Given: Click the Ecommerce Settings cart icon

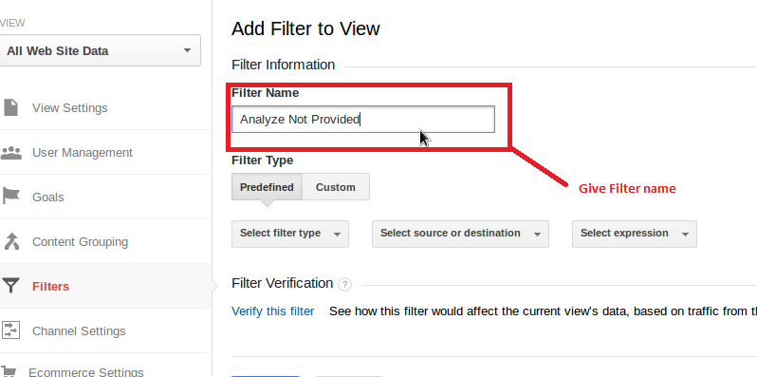Looking at the screenshot, I should pyautogui.click(x=9, y=371).
